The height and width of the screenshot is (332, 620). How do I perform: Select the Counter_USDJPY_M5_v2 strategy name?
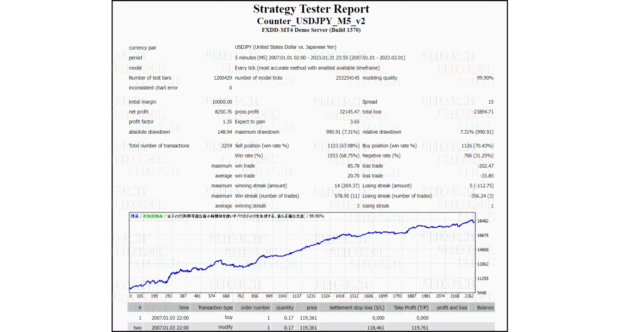point(311,21)
